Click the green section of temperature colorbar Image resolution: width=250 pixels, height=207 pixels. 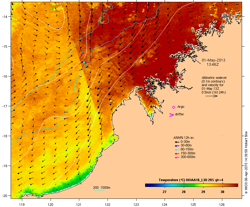click(189, 185)
